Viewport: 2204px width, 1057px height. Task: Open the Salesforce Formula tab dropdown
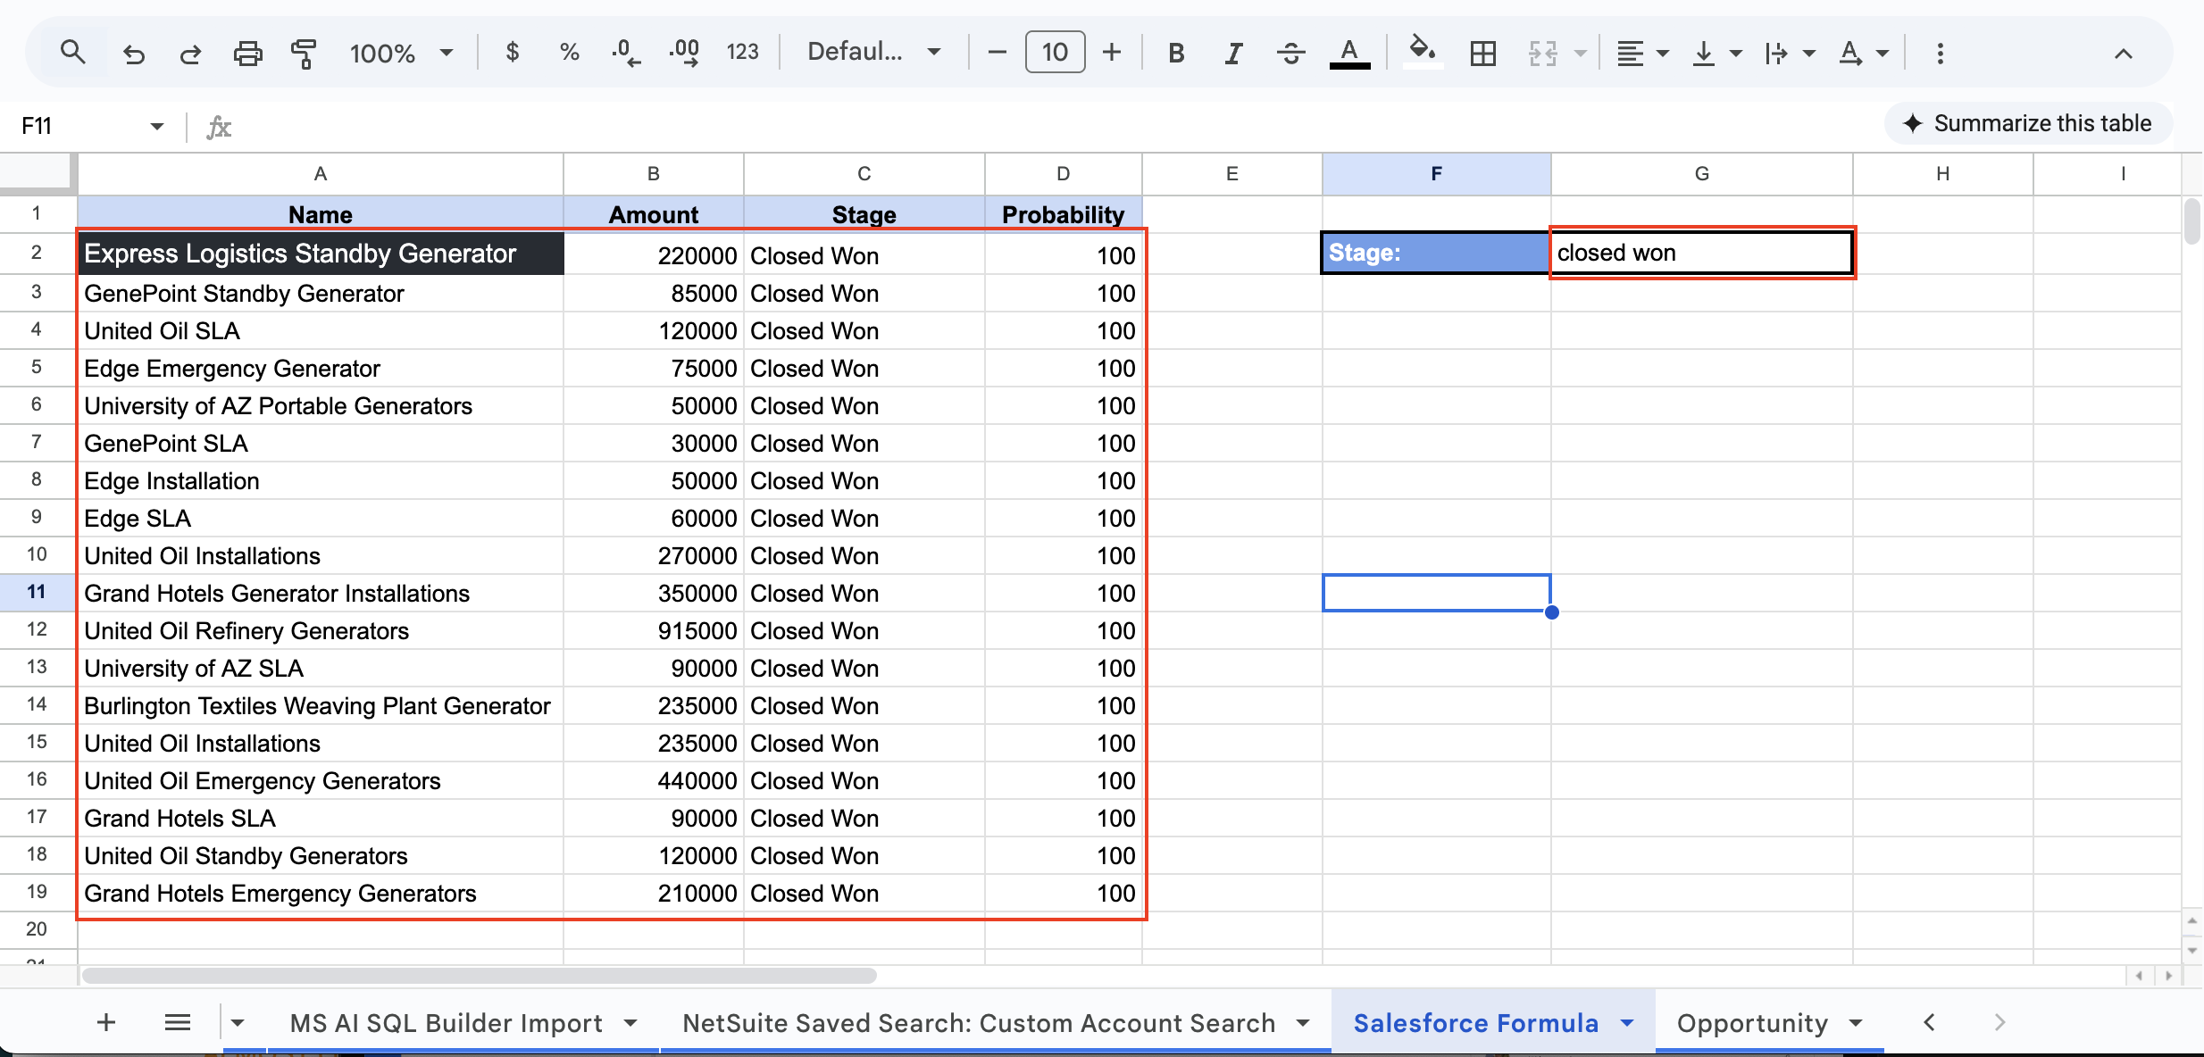click(x=1627, y=1022)
